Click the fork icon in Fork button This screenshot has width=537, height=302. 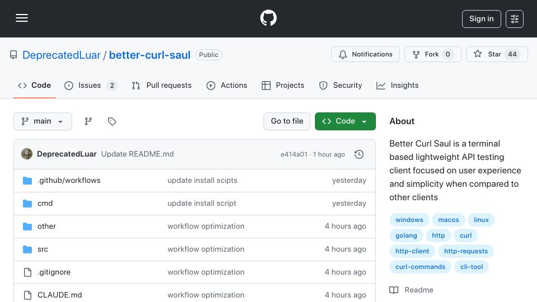(x=416, y=54)
